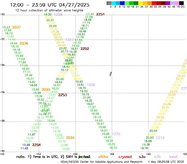The width and height of the screenshot is (187, 164).
Task: Select the wave height value 20.05
Action: tap(60, 79)
